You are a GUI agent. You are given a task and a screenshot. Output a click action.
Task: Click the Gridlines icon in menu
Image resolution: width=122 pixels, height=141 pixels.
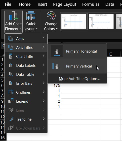[11, 92]
